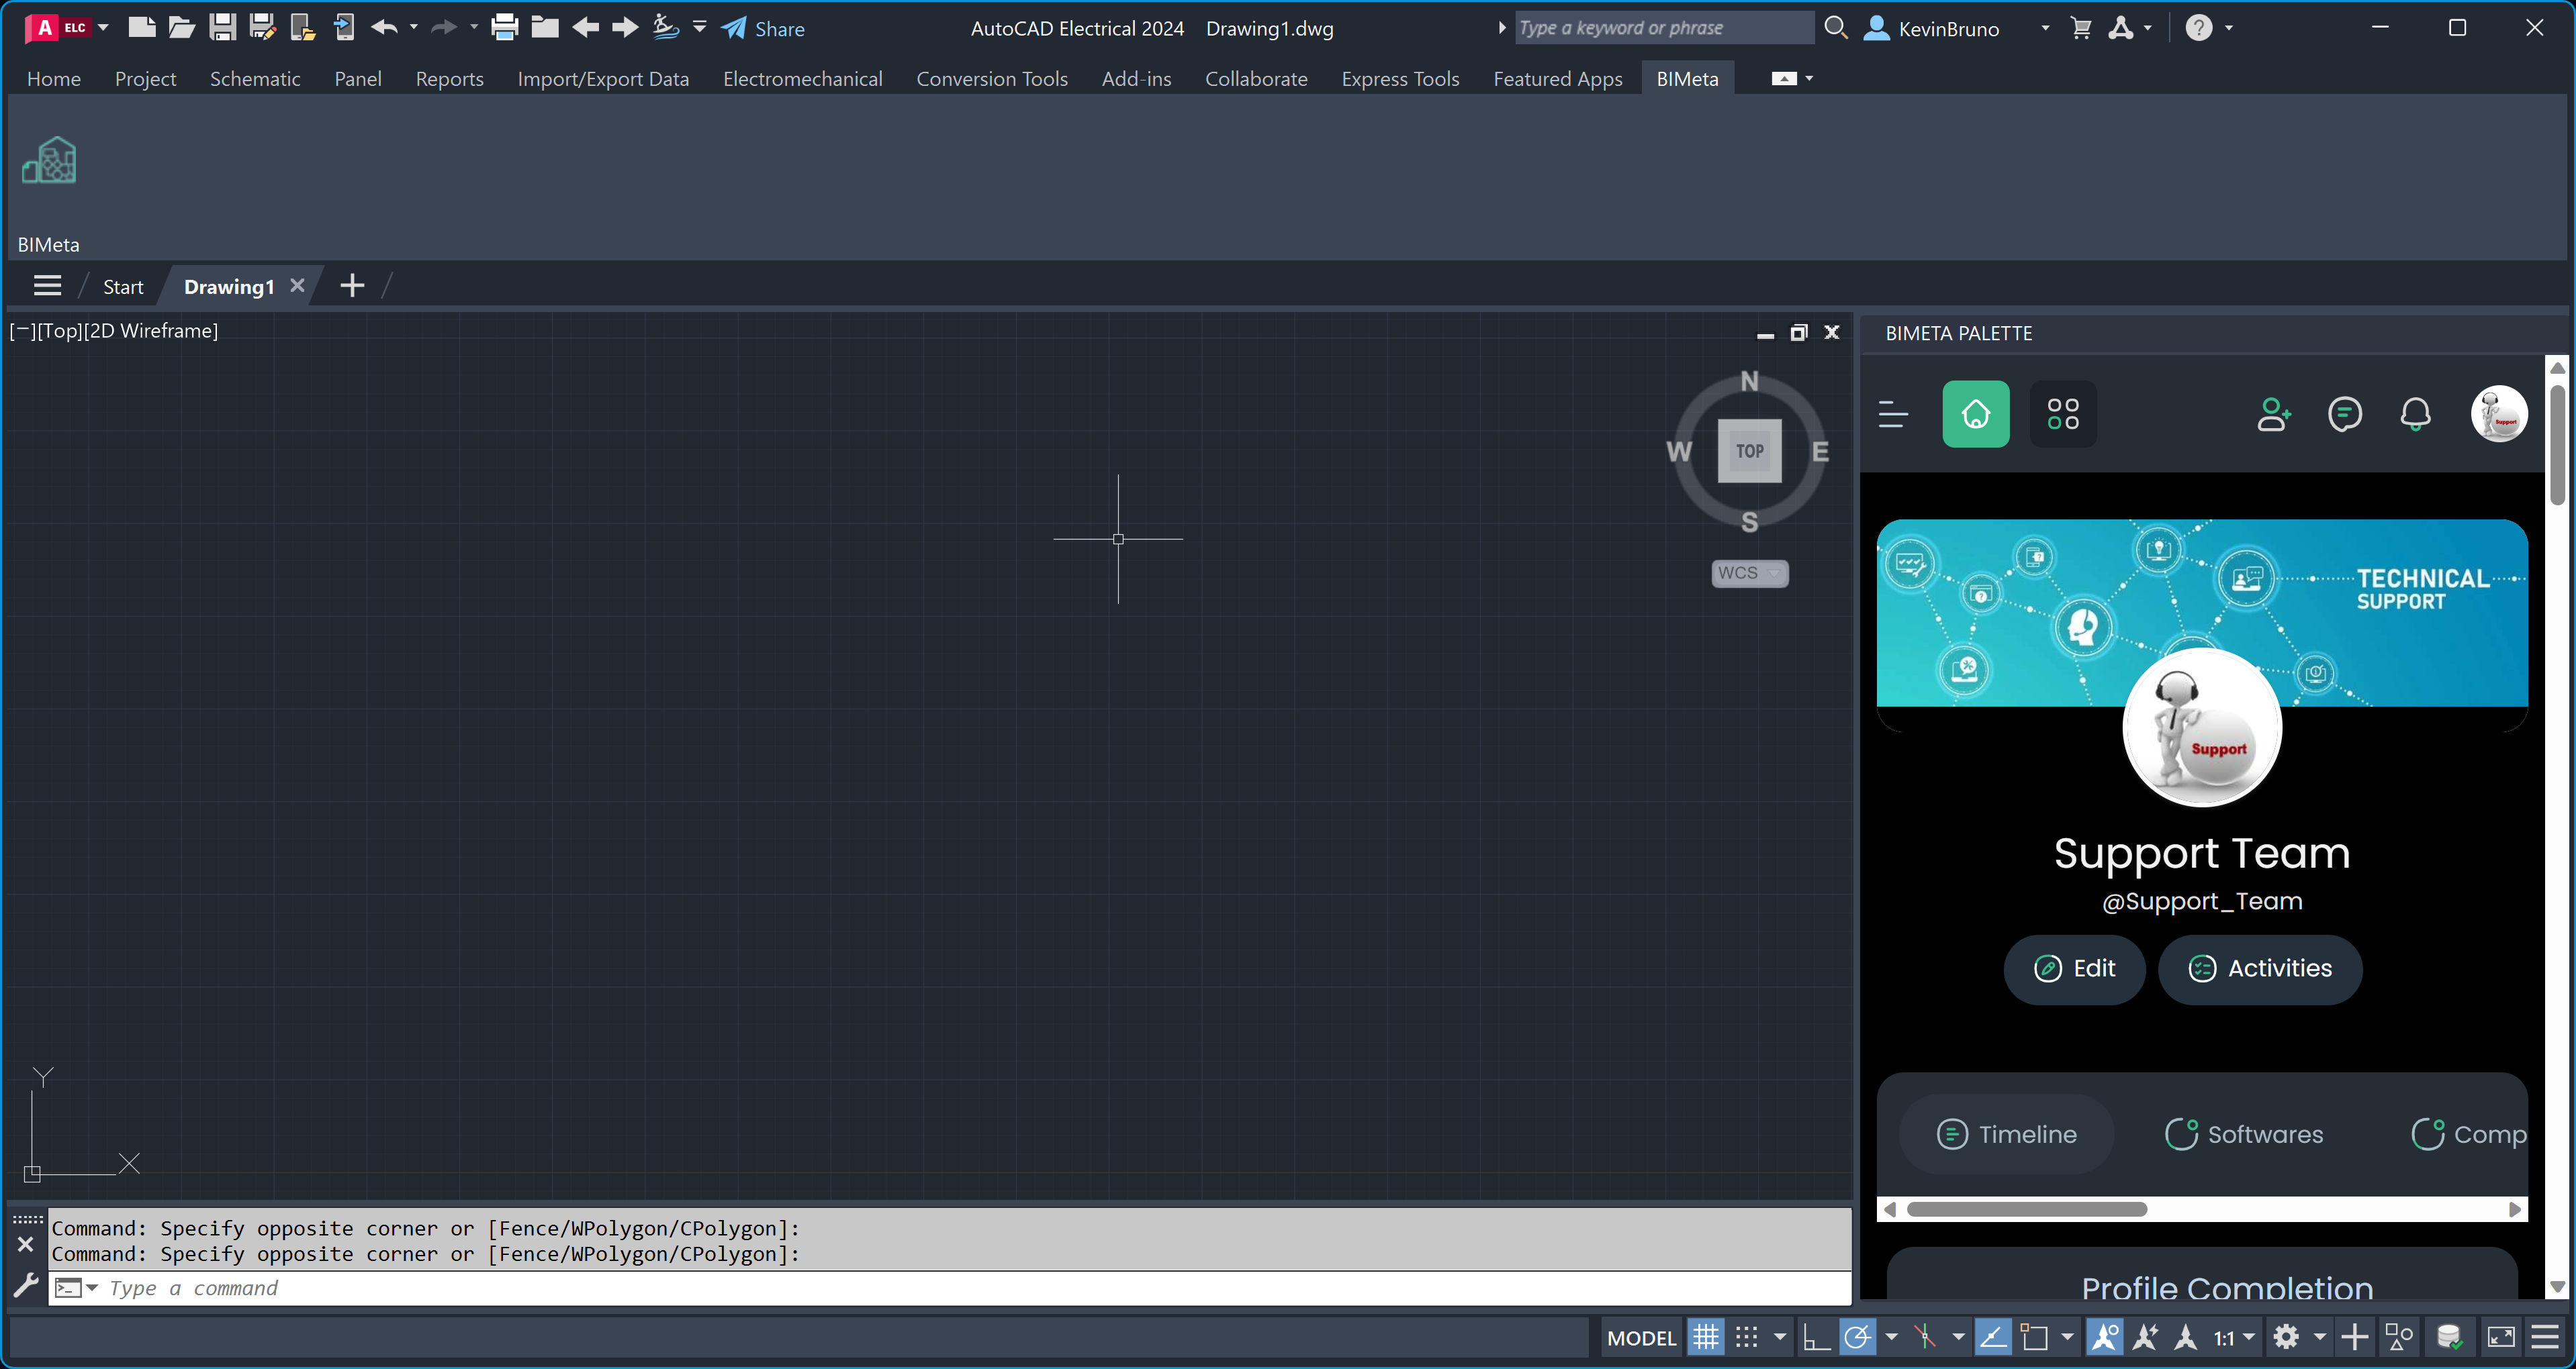Image resolution: width=2576 pixels, height=1369 pixels.
Task: Click the Surfer tool icon
Action: tap(666, 28)
